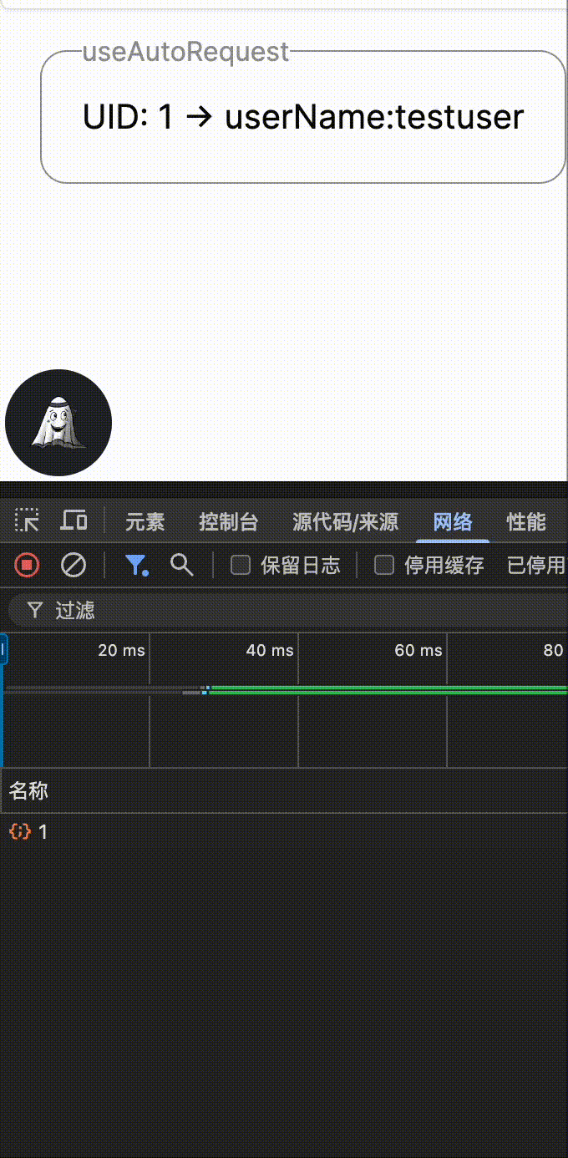Enable the 保留日志 checkbox
Screen dimensions: 568x1158
click(241, 566)
